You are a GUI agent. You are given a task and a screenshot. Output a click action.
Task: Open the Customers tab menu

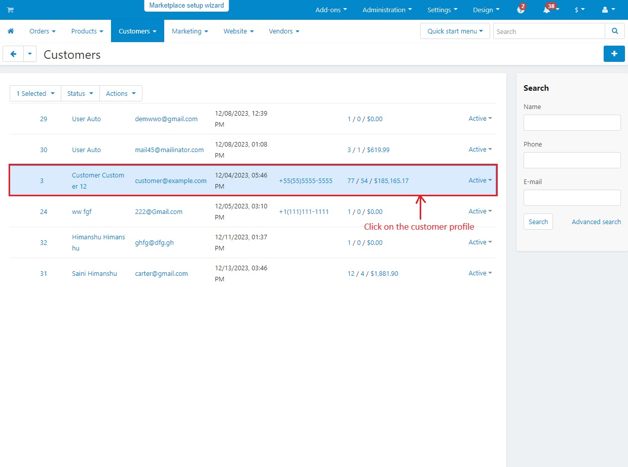click(x=137, y=31)
